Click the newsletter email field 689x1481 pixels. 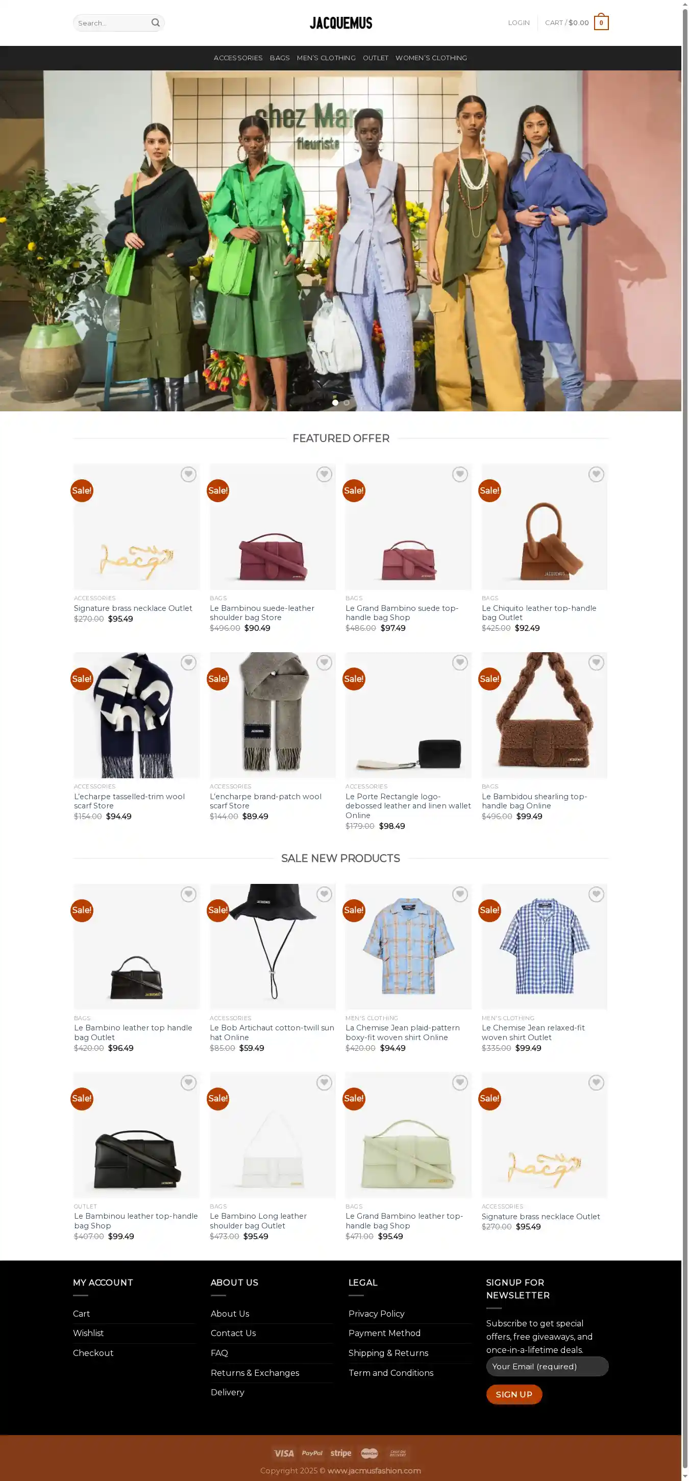548,1367
